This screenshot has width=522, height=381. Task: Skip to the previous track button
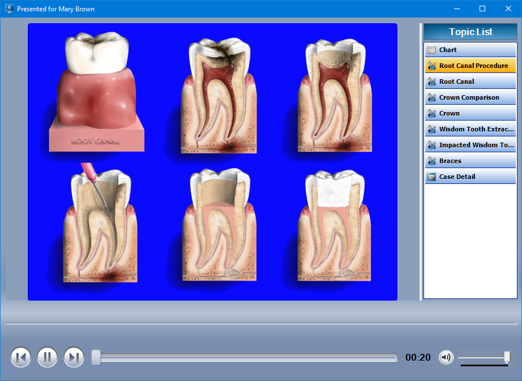coord(21,357)
